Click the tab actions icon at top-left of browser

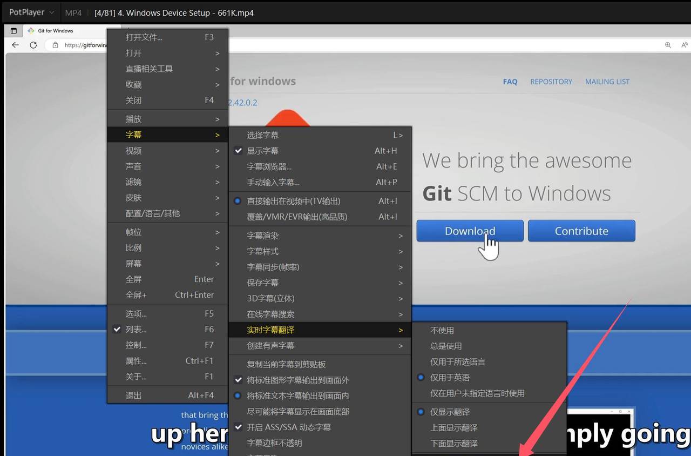13,31
